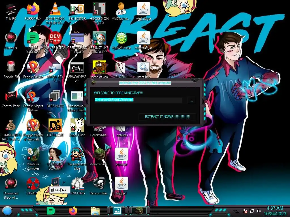The width and height of the screenshot is (290, 217).
Task: Open the OOPS DID I DO THAT portrait icon
Action: coord(55,159)
